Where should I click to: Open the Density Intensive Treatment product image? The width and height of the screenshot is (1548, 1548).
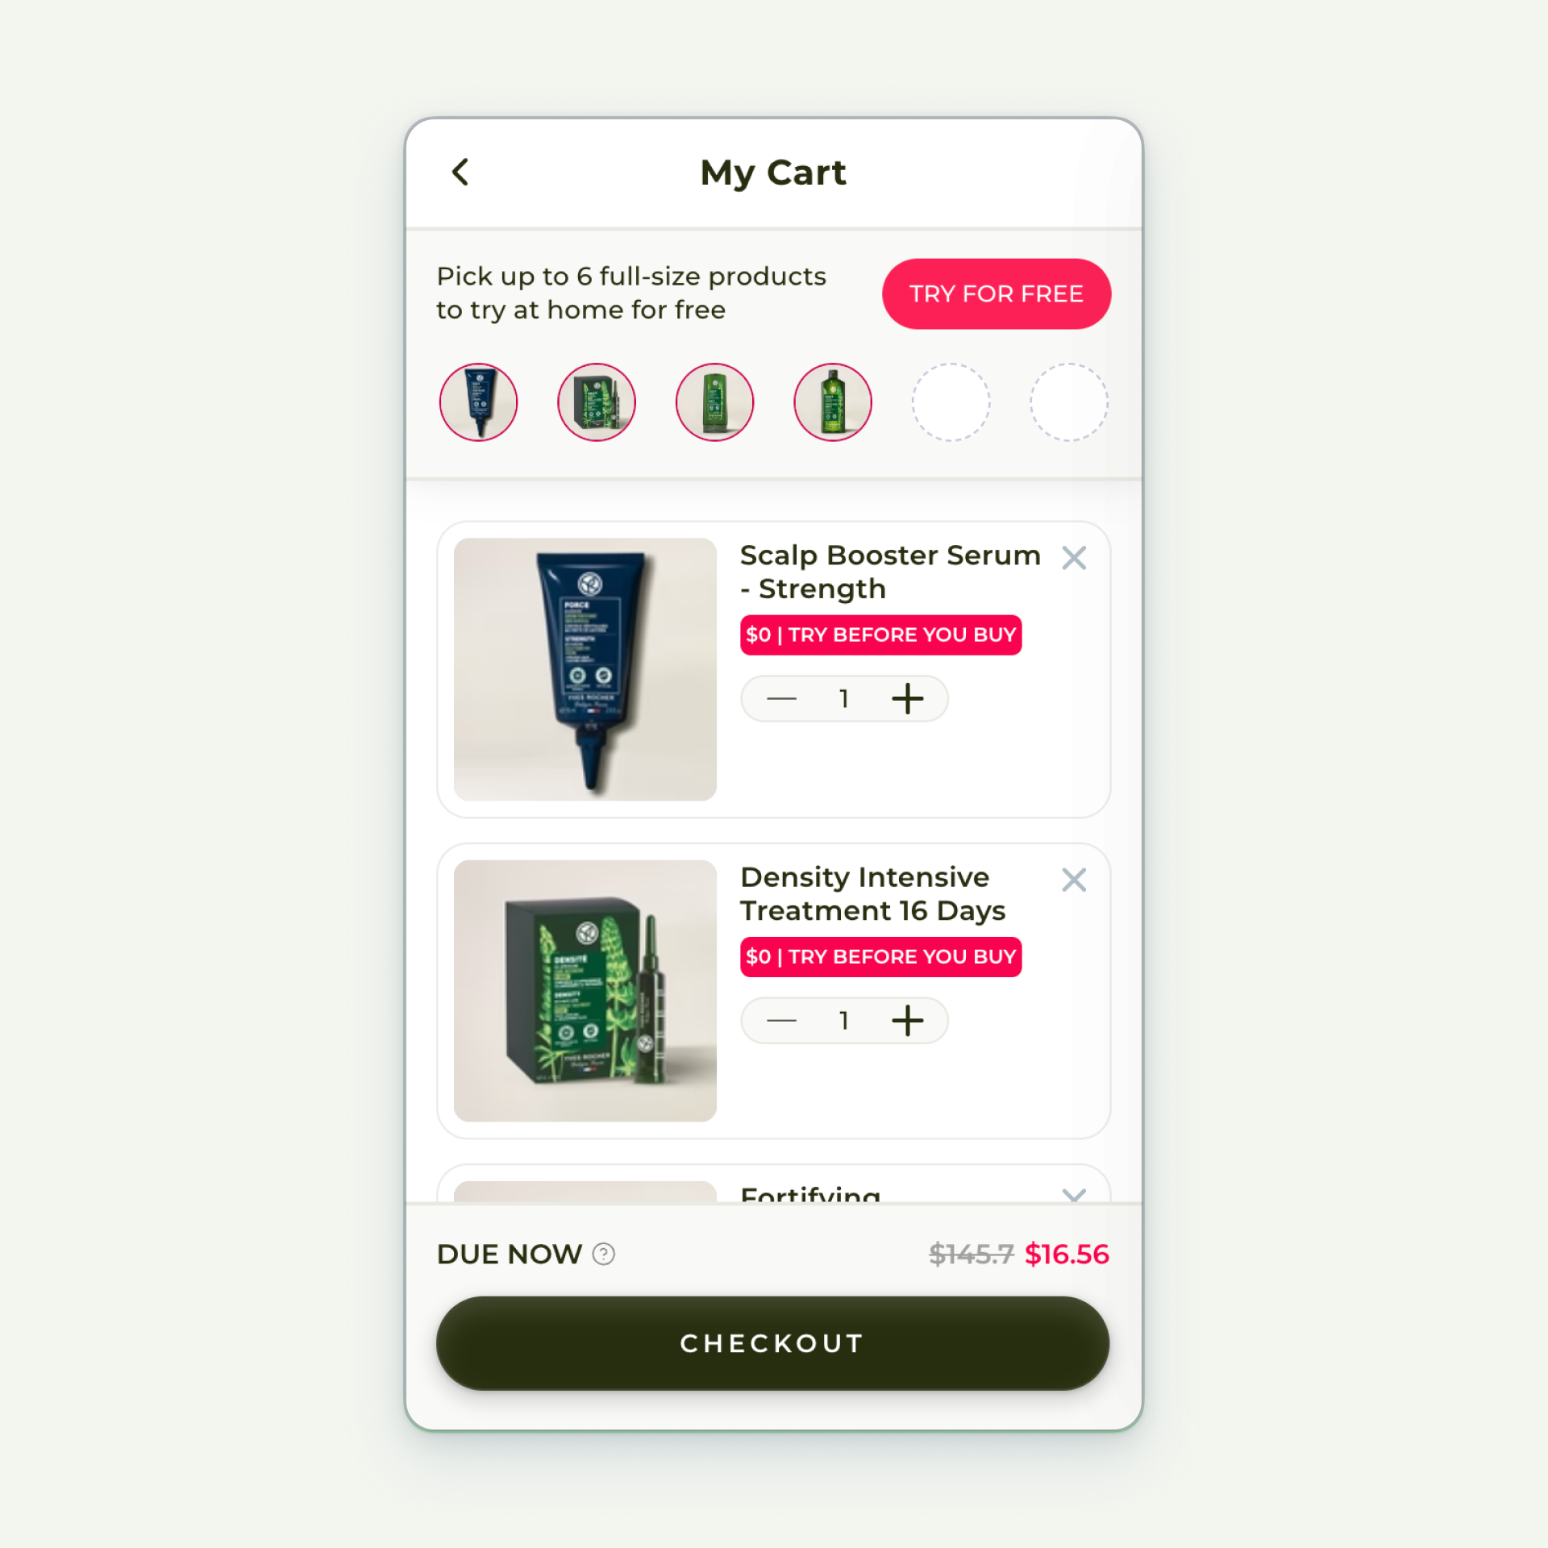pyautogui.click(x=585, y=991)
